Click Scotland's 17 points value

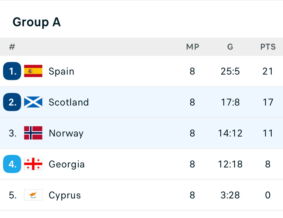268,102
